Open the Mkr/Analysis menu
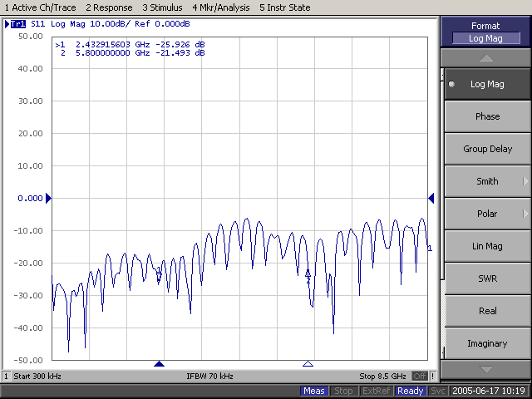The height and width of the screenshot is (399, 532). click(x=221, y=7)
